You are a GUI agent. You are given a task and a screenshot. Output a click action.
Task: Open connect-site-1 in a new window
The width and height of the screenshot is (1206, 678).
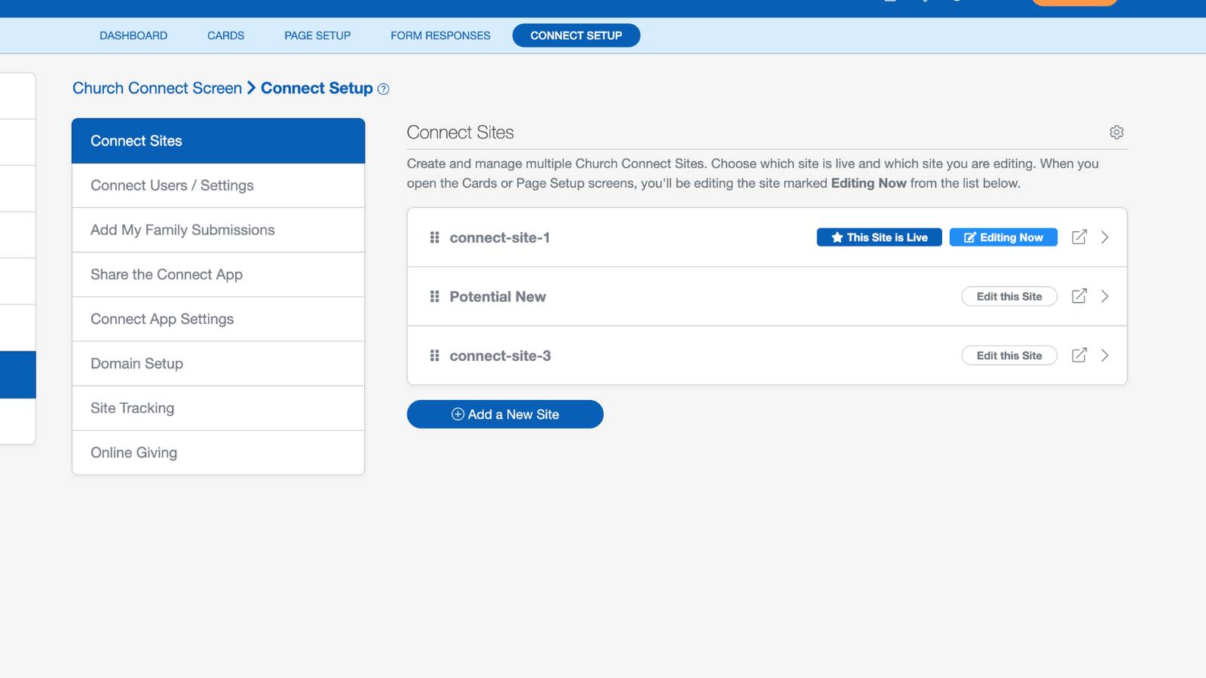(x=1079, y=237)
